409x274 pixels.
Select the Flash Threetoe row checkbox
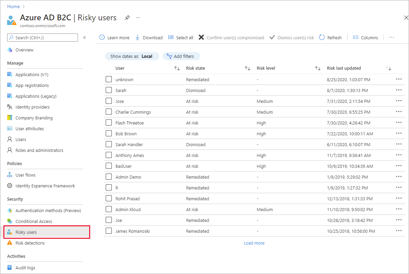(109, 123)
